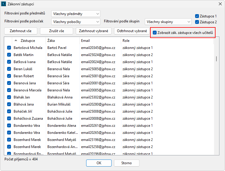The image size is (225, 171).
Task: Uncheck the Zástupce 2 checkbox
Action: [x=197, y=22]
